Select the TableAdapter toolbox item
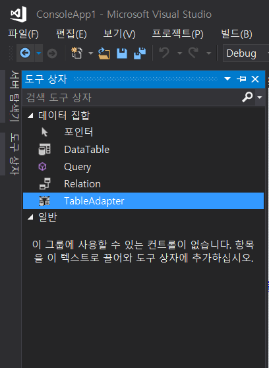Image resolution: width=269 pixels, height=368 pixels. pos(143,201)
